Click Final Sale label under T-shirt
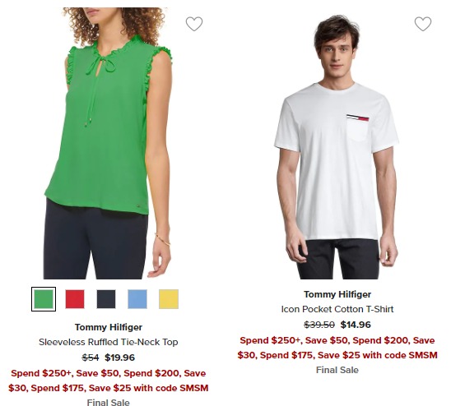Viewport: 451px width, 406px height. tap(337, 370)
